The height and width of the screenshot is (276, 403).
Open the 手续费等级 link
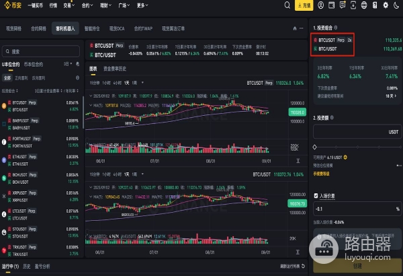point(321,174)
